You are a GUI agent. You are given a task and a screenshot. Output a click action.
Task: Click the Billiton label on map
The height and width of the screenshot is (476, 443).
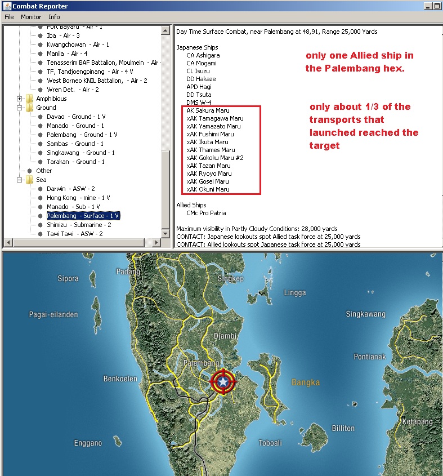click(343, 428)
